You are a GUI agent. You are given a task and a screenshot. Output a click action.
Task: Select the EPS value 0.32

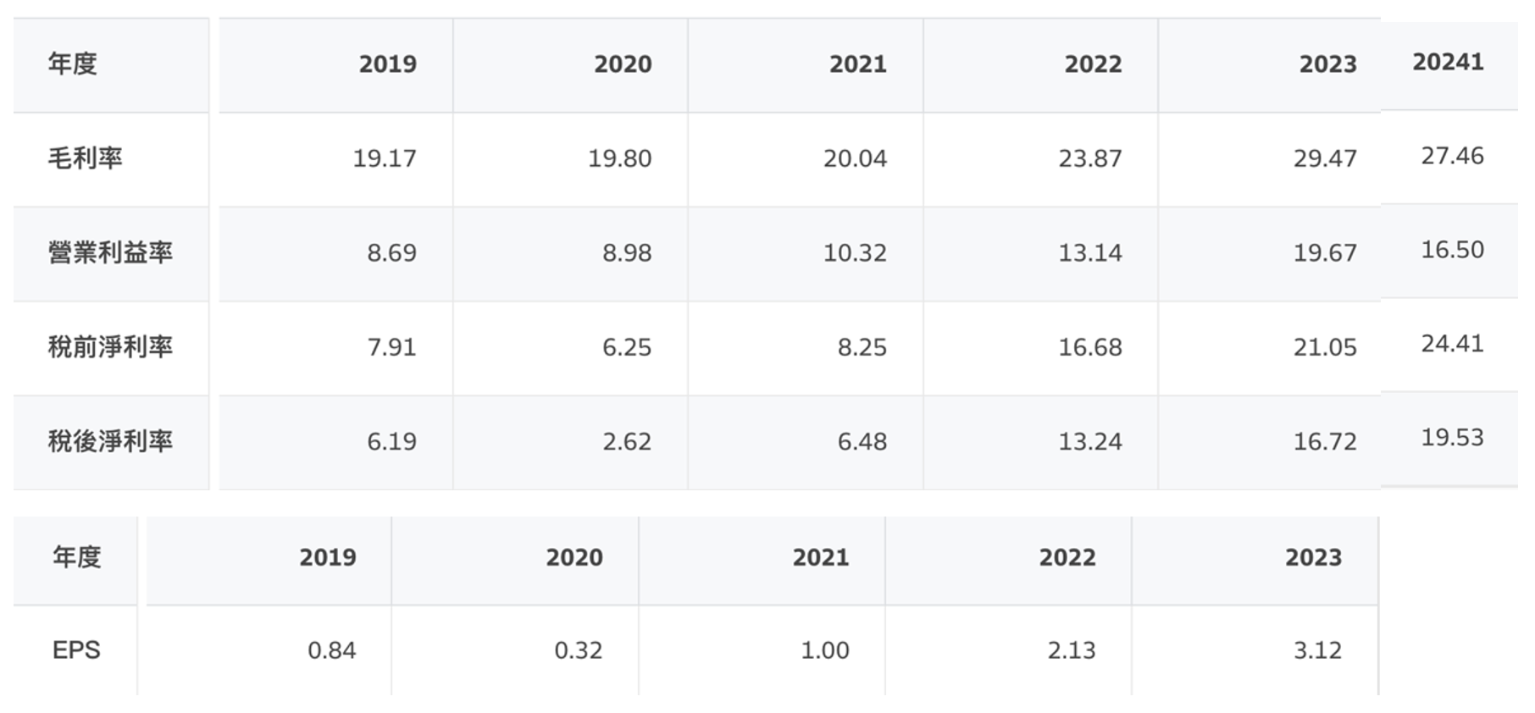click(578, 650)
